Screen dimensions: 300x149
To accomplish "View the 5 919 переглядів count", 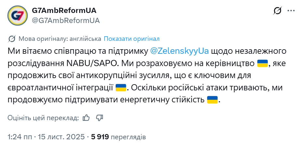I will [119, 137].
